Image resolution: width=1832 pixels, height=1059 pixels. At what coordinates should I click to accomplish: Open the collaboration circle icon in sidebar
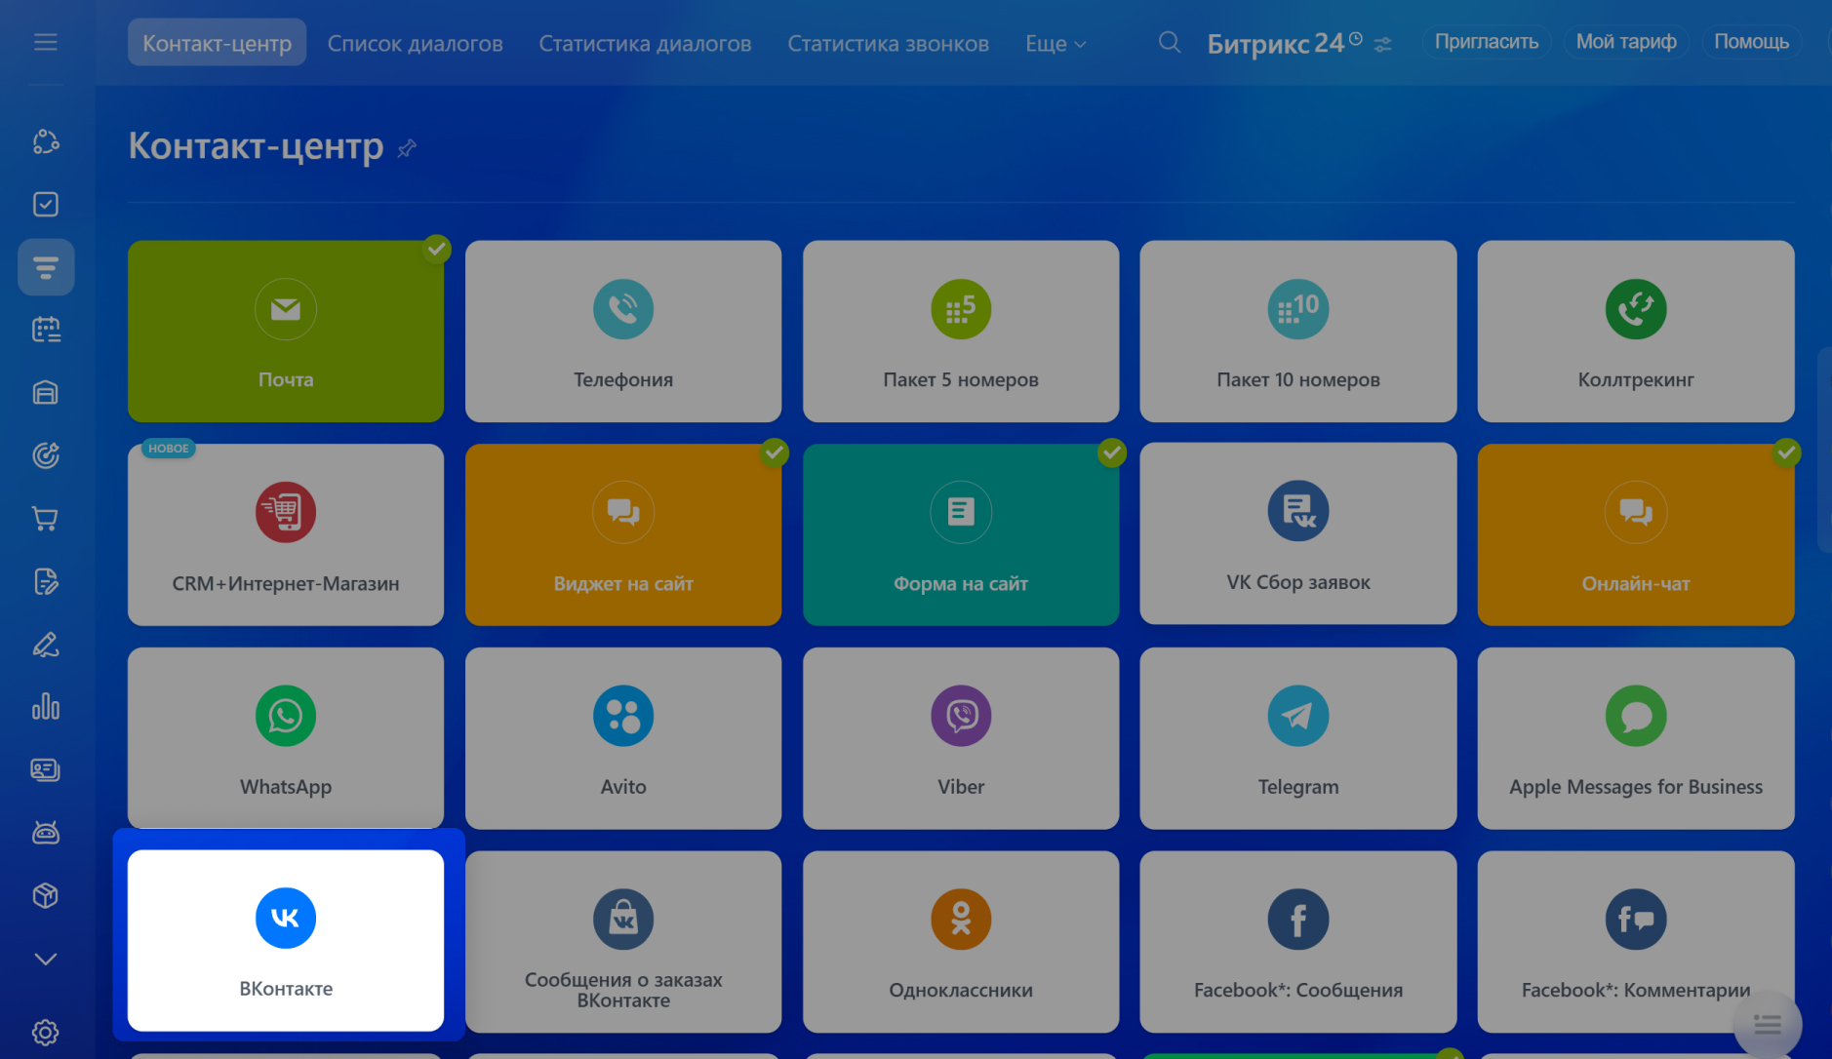(46, 141)
